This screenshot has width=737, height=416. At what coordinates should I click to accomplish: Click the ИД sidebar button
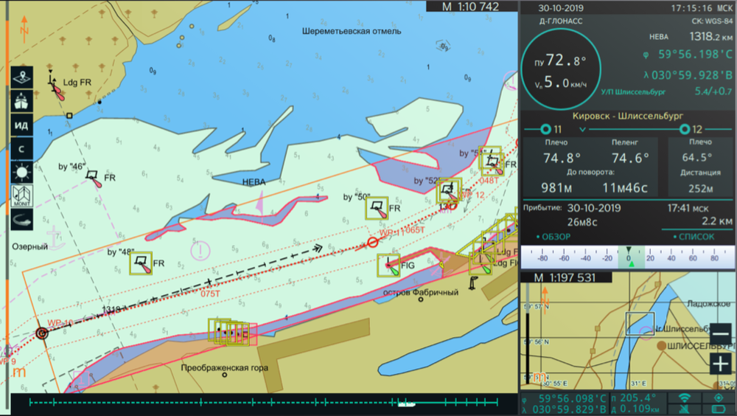pos(21,125)
